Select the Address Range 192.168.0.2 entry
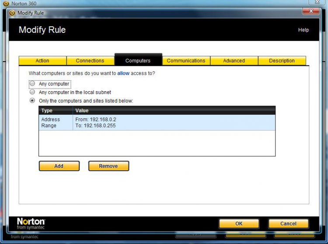 pyautogui.click(x=157, y=122)
